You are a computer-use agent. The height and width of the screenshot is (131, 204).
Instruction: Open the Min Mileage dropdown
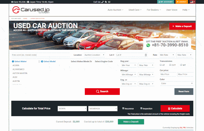coord(129,75)
